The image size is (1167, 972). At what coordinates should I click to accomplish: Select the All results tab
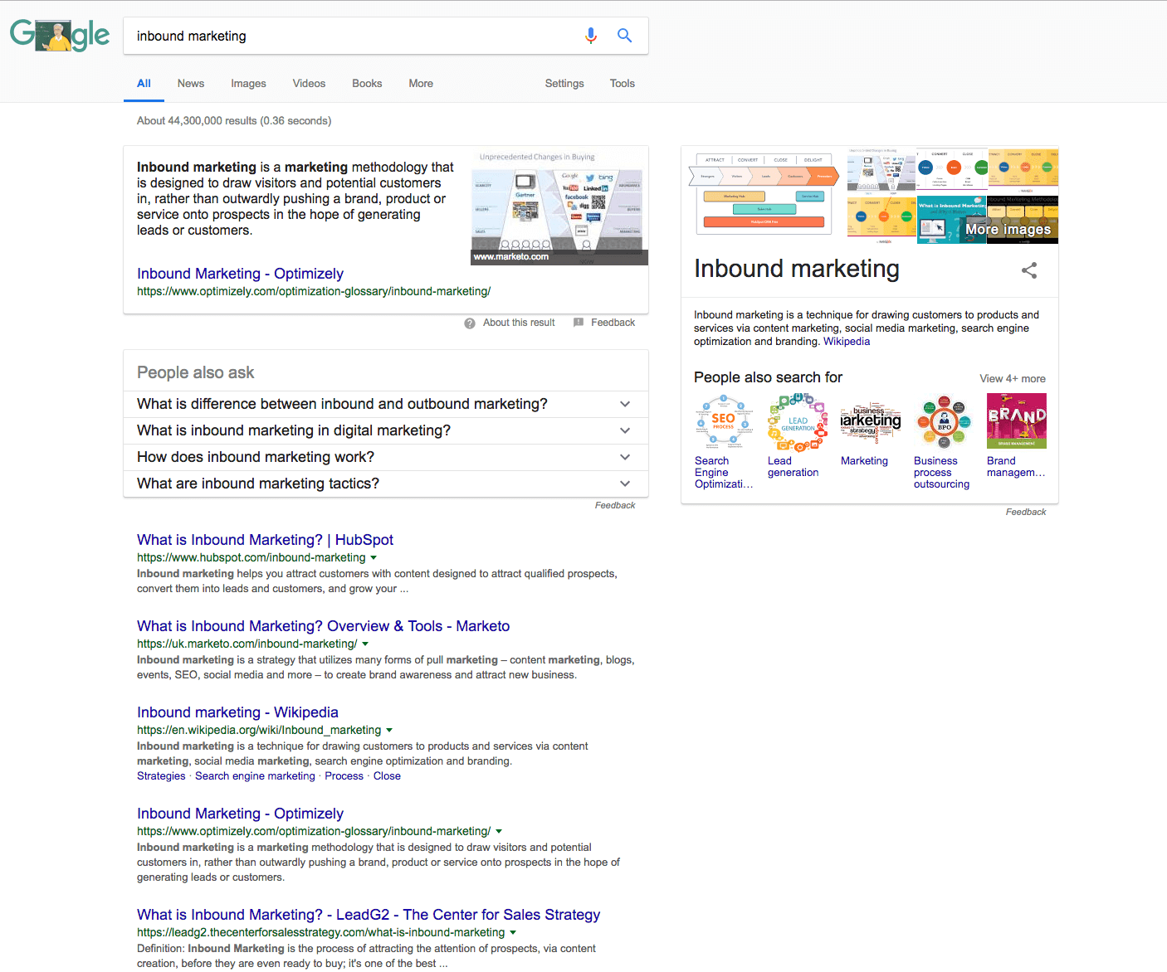144,84
